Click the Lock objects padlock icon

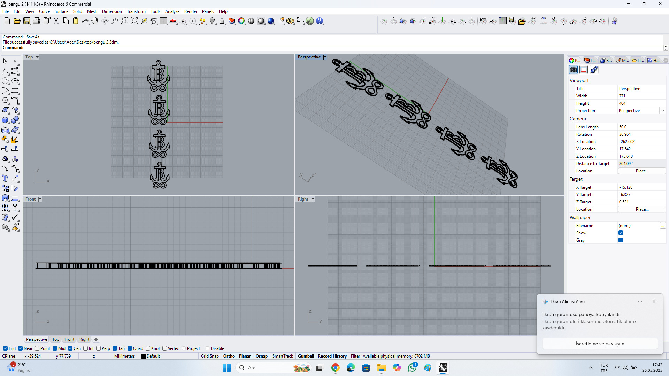point(222,21)
